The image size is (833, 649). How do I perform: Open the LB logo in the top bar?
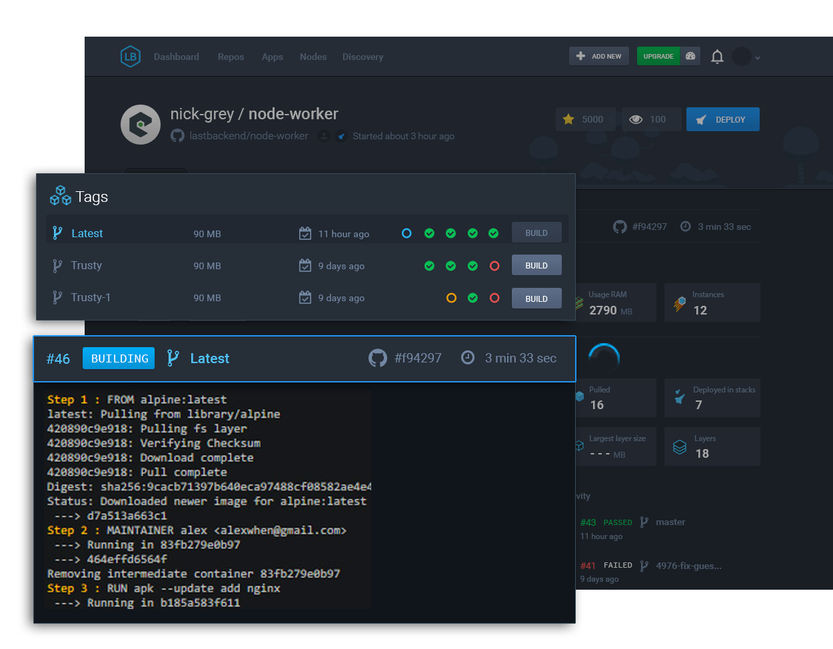pyautogui.click(x=130, y=56)
